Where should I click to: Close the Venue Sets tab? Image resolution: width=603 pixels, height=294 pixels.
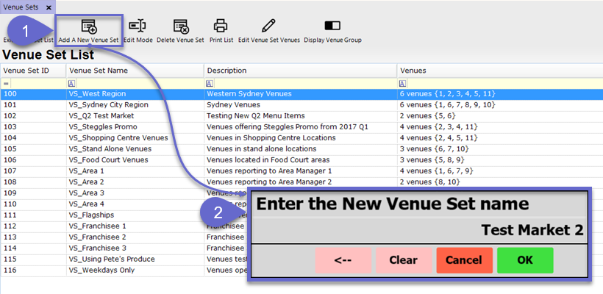[x=49, y=7]
